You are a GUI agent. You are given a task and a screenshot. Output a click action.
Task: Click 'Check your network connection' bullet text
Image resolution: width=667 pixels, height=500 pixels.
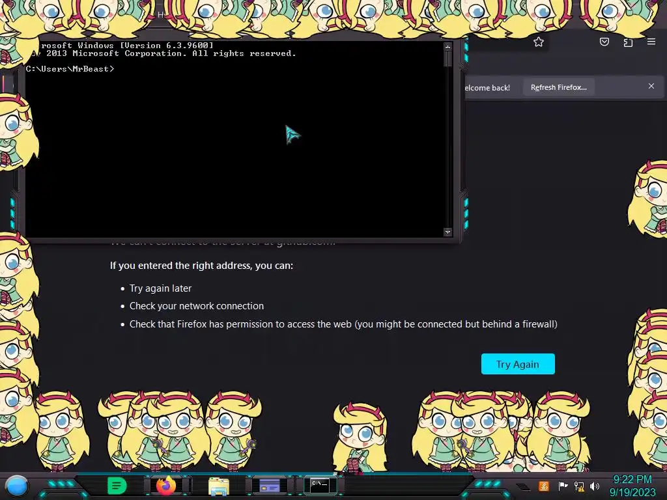tap(197, 306)
